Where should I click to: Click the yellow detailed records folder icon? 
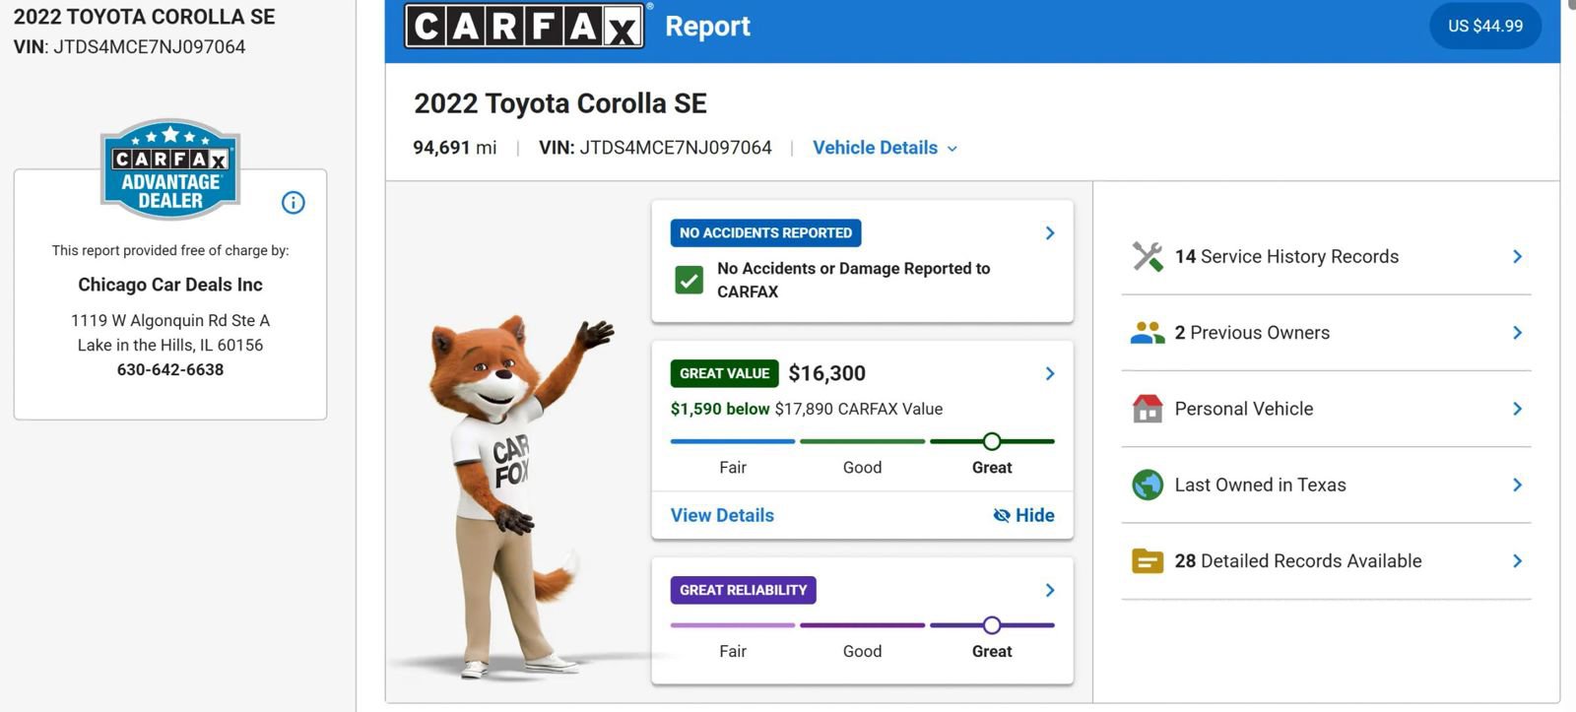coord(1148,561)
